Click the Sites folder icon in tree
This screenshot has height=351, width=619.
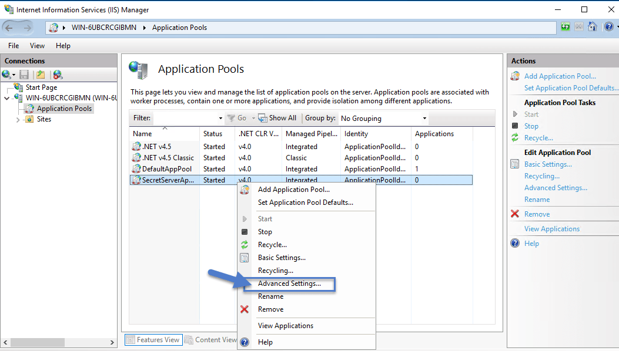coord(29,119)
